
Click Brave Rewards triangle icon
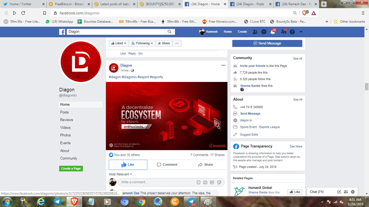(x=314, y=13)
